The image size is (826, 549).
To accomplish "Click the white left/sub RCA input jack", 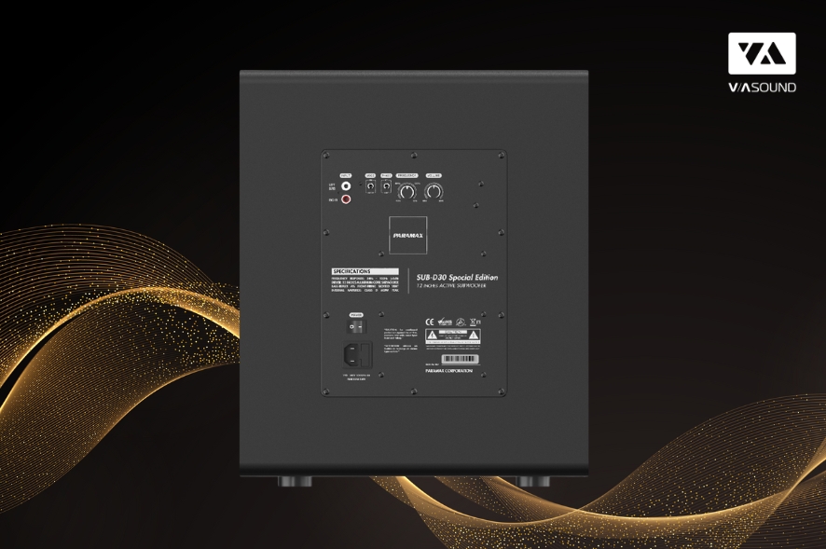I will (346, 185).
